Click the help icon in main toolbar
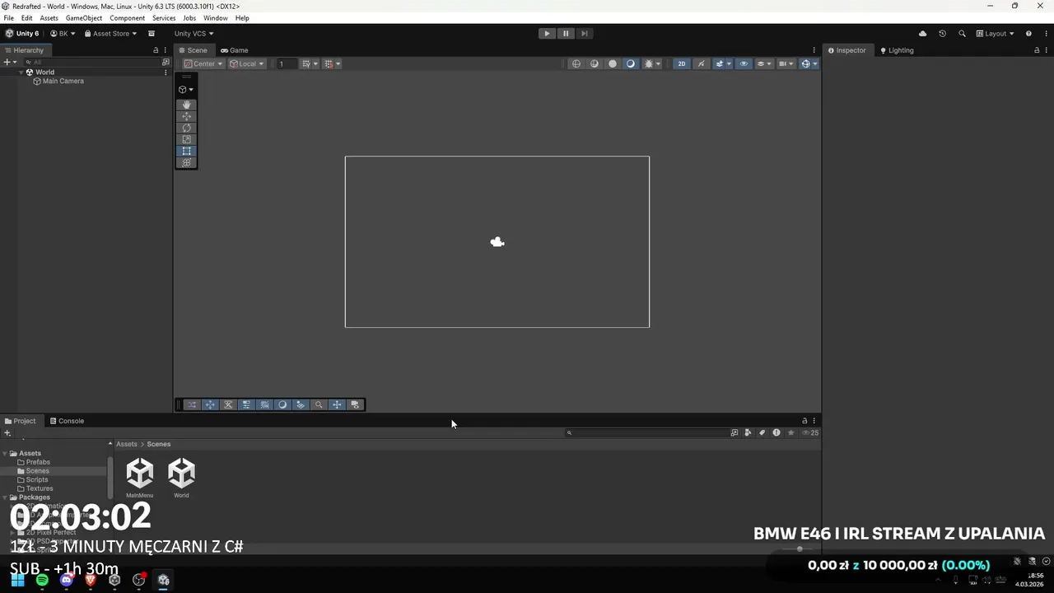 [x=1028, y=34]
